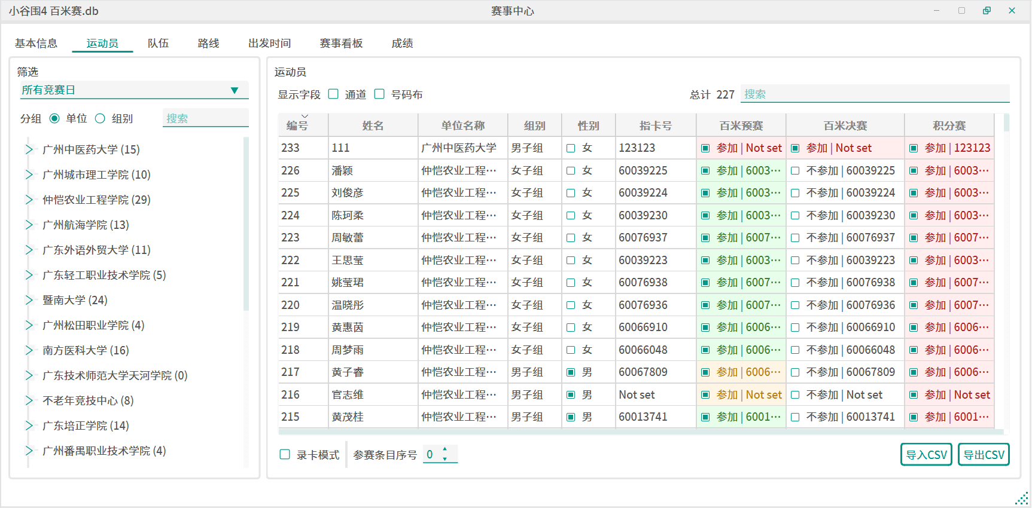1032x508 pixels.
Task: Expand the 暨南大学 (24) group
Action: (x=29, y=300)
